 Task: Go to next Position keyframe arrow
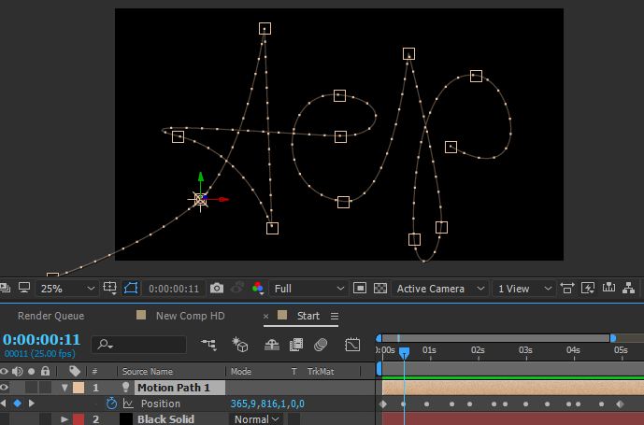point(32,404)
